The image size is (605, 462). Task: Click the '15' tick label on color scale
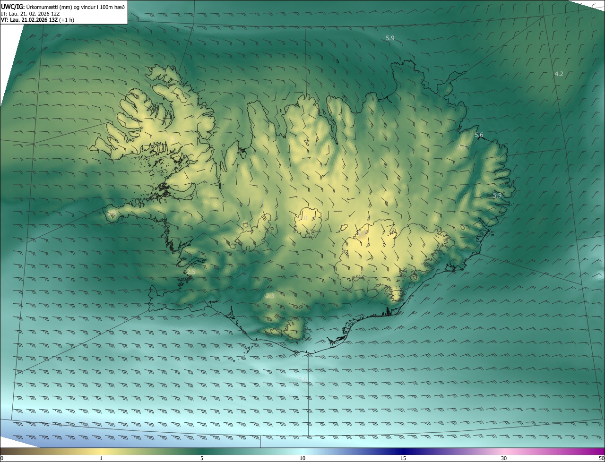tap(403, 458)
